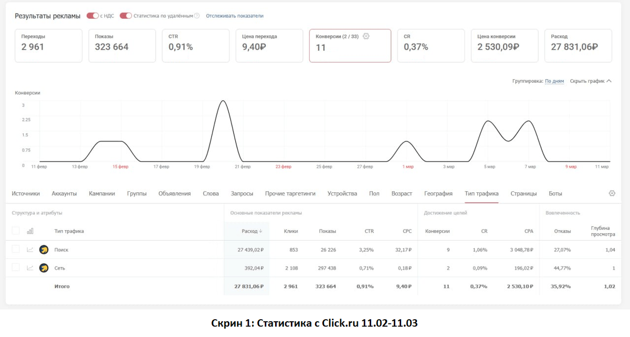This screenshot has height=337, width=630.
Task: Select the CR metric card
Action: [x=430, y=46]
